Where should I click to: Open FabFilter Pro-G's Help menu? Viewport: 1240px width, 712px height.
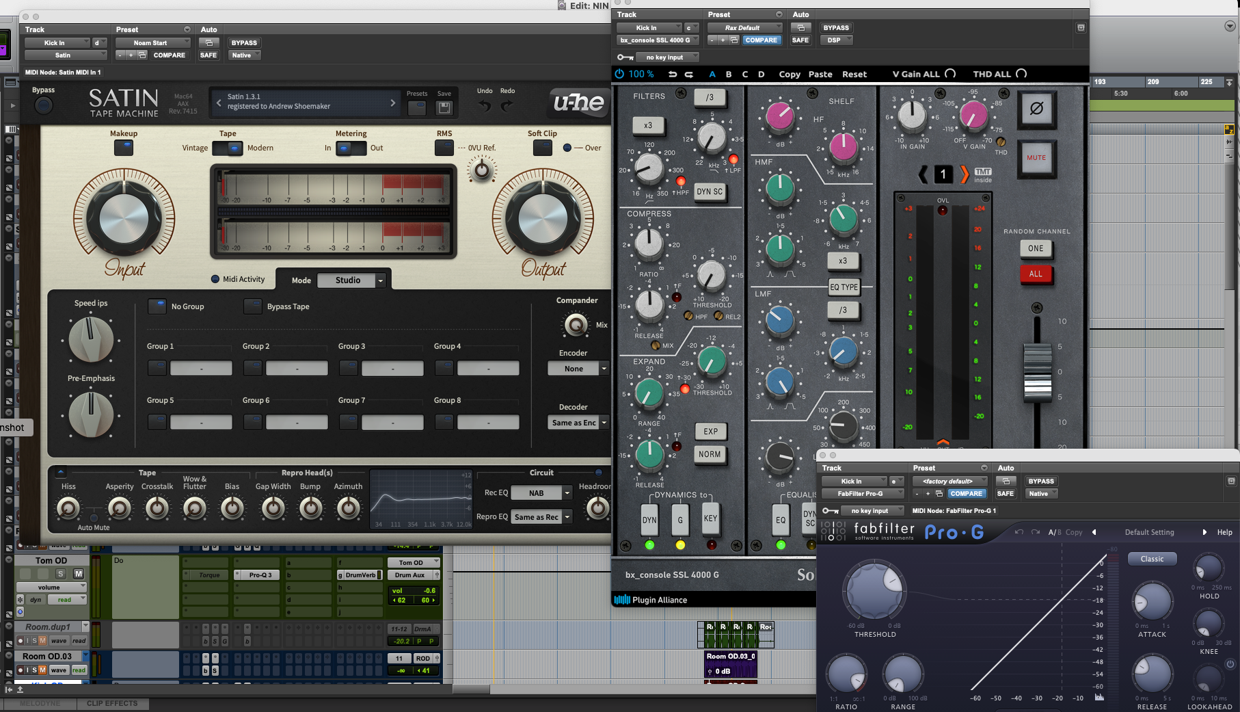pyautogui.click(x=1224, y=532)
